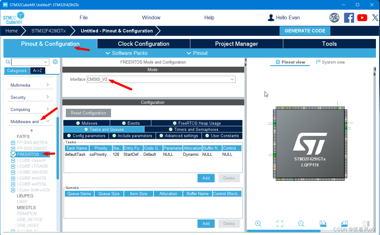This screenshot has height=235, width=380.
Task: Click GENERATE CODE button
Action: tap(305, 31)
